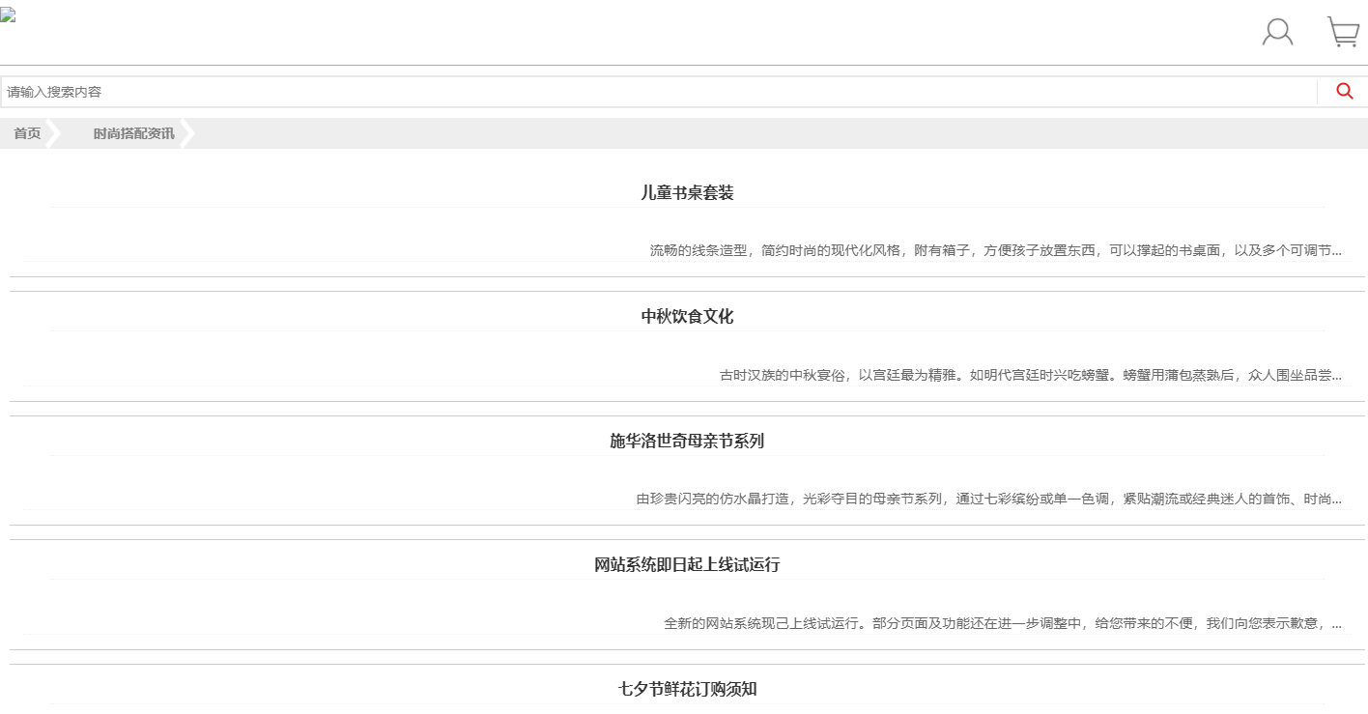1368x714 pixels.
Task: Click the broken logo image at top-left
Action: [x=8, y=15]
